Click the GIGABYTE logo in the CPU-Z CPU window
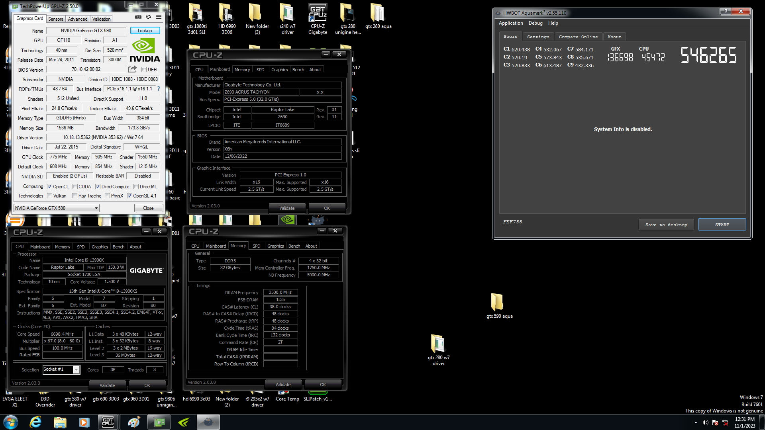The image size is (765, 430). click(147, 270)
